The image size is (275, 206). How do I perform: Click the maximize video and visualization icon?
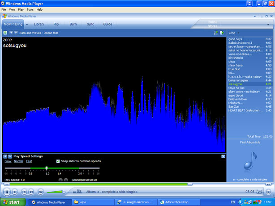tap(216, 33)
